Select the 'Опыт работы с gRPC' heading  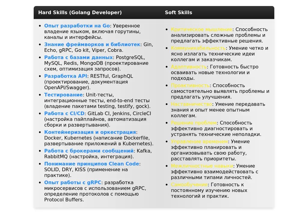(x=73, y=182)
